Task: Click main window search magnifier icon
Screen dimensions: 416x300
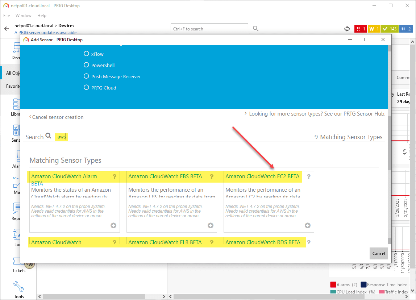Action: click(255, 28)
